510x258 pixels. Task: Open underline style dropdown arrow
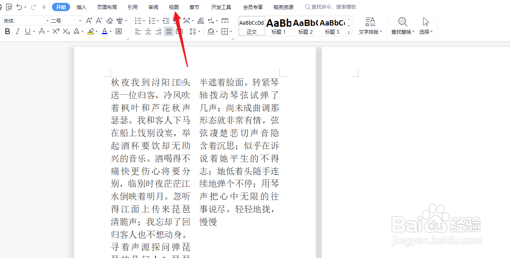click(34, 32)
